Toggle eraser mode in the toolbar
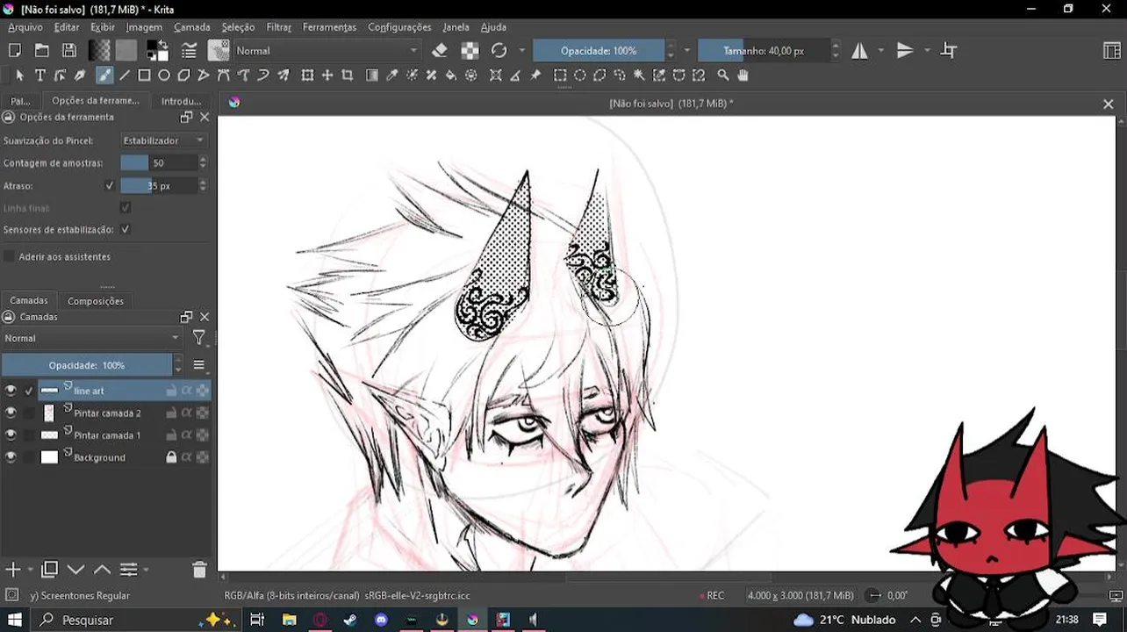The width and height of the screenshot is (1127, 632). click(x=440, y=51)
